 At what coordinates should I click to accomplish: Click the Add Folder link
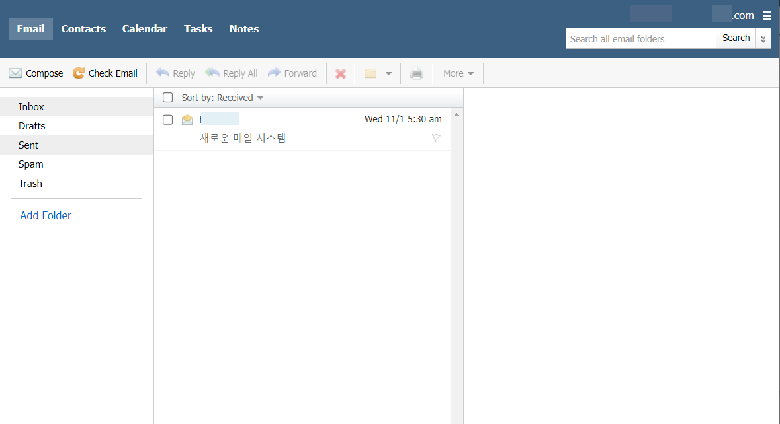pos(45,215)
